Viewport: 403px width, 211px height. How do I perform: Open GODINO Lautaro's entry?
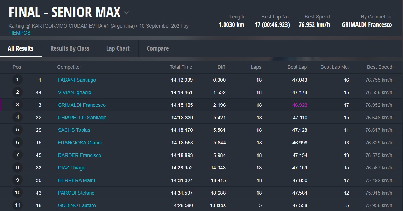pyautogui.click(x=77, y=205)
